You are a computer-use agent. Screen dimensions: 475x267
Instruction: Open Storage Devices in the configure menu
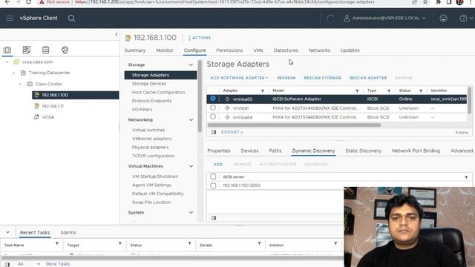tap(149, 84)
